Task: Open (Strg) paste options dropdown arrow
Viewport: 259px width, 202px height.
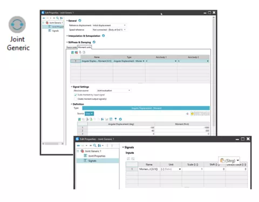Action: pyautogui.click(x=237, y=160)
